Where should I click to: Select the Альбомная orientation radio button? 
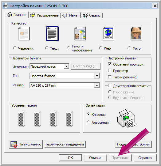pyautogui.click(x=88, y=122)
